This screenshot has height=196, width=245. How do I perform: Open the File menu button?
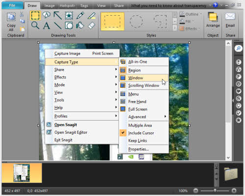(x=12, y=5)
